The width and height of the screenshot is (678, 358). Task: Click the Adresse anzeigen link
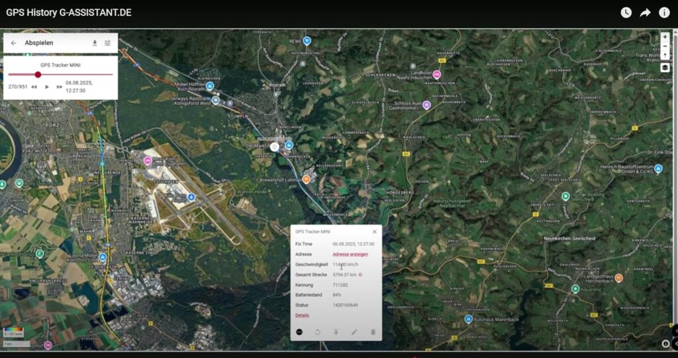[350, 254]
